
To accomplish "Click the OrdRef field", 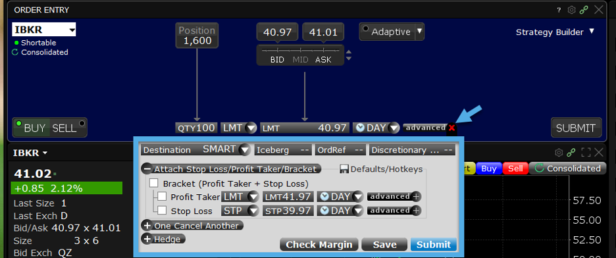I will tap(340, 149).
